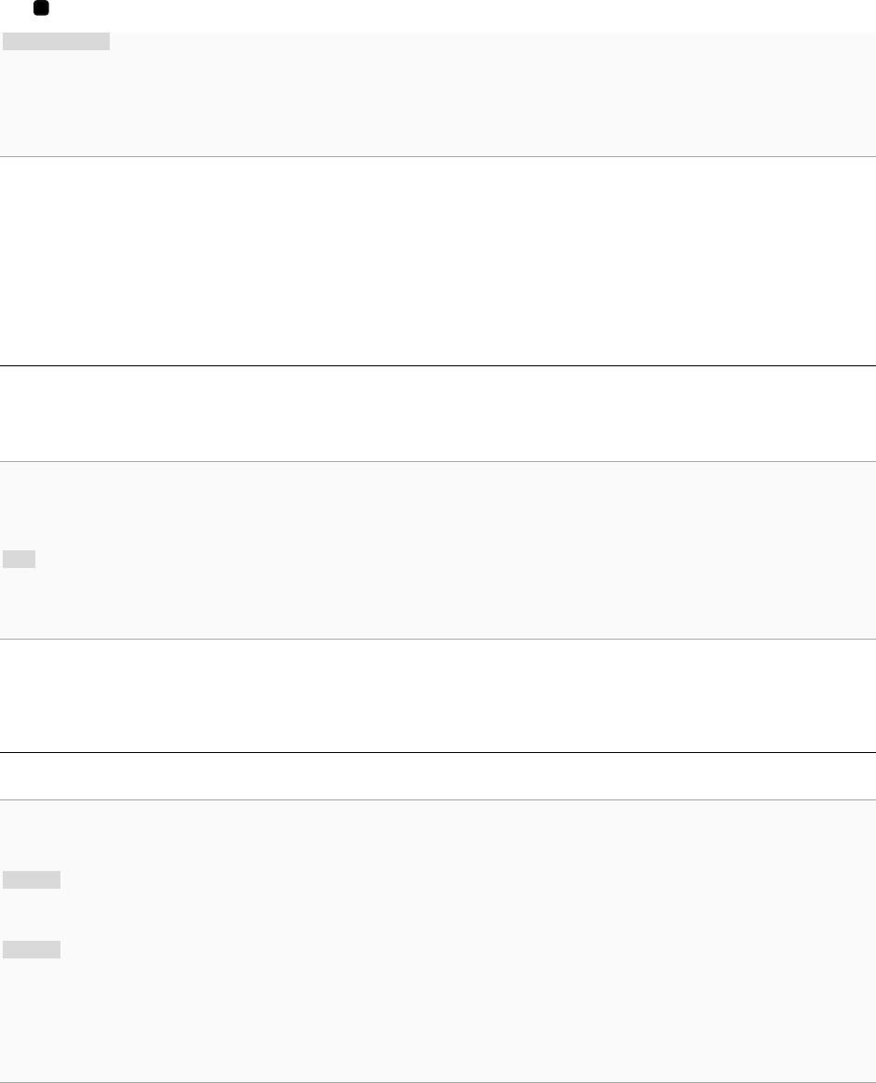Select the lower of two matching gray blocks

tap(32, 949)
